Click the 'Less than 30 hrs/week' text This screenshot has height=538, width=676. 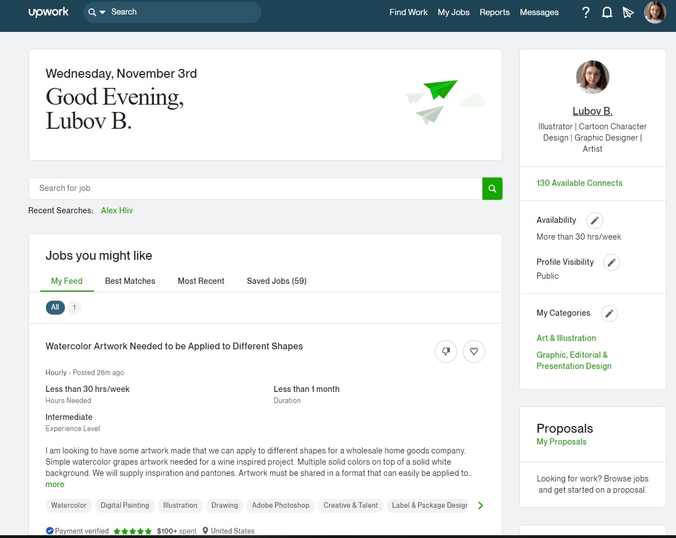pos(87,389)
